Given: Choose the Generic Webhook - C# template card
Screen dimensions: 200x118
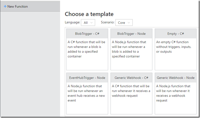Looking at the screenshot, I should [x=131, y=94].
